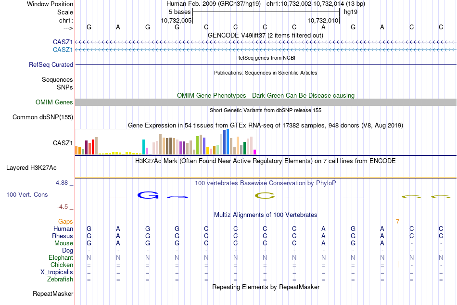Click the PhyloP Basewise Conservation title

tap(266, 183)
